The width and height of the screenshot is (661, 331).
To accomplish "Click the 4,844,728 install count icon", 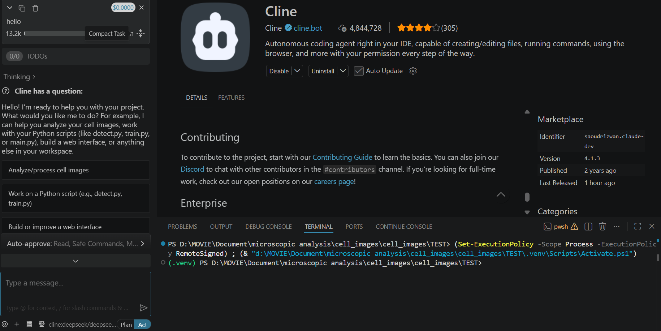I will click(342, 28).
